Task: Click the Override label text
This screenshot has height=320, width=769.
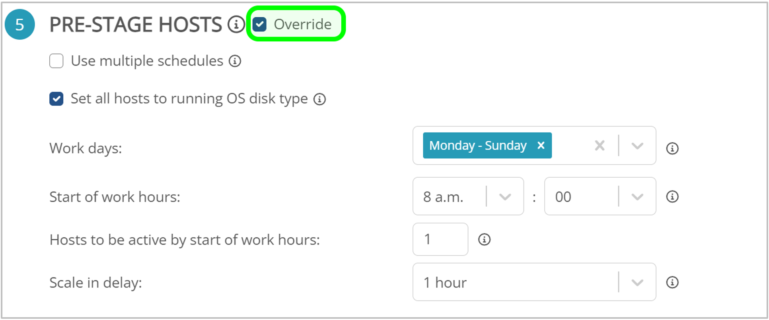Action: (302, 25)
